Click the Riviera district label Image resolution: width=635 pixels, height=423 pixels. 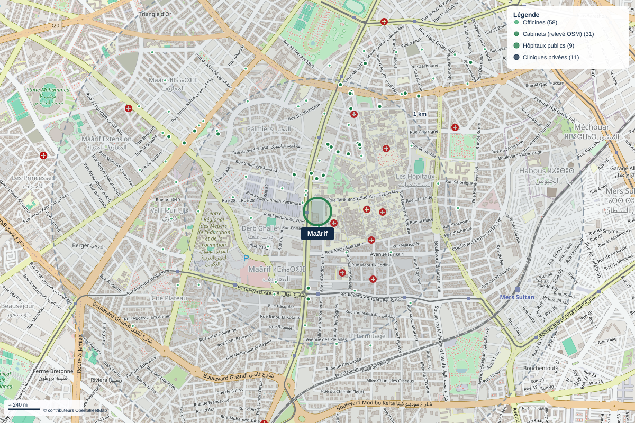point(106,380)
